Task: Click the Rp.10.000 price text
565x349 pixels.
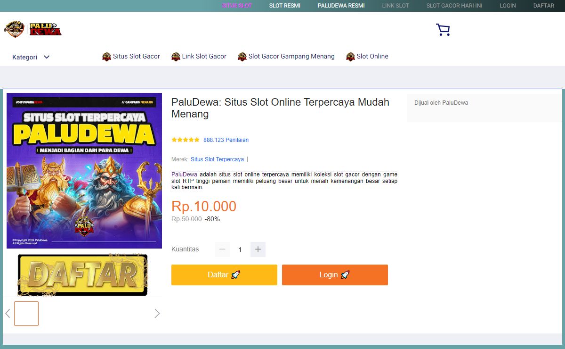Action: click(x=204, y=207)
